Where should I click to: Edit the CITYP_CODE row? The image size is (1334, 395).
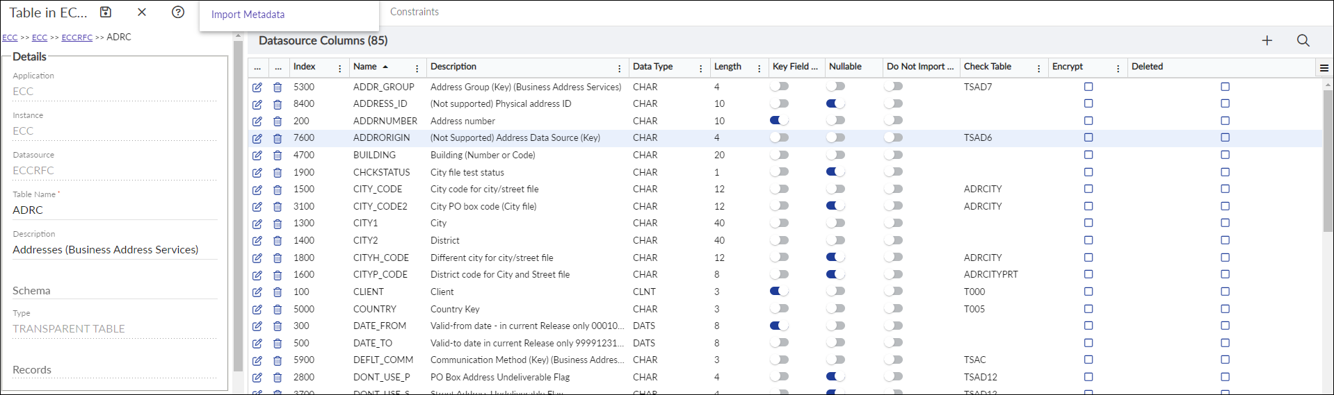pos(257,275)
